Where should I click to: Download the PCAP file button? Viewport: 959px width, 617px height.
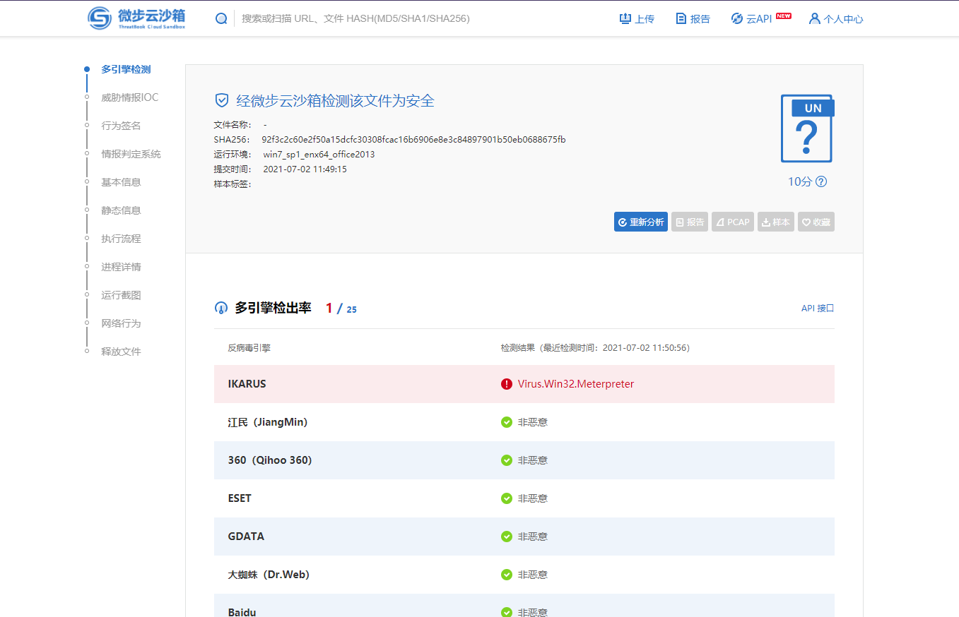pyautogui.click(x=733, y=222)
